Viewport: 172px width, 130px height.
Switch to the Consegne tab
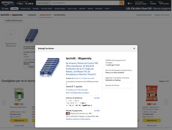click(32, 15)
